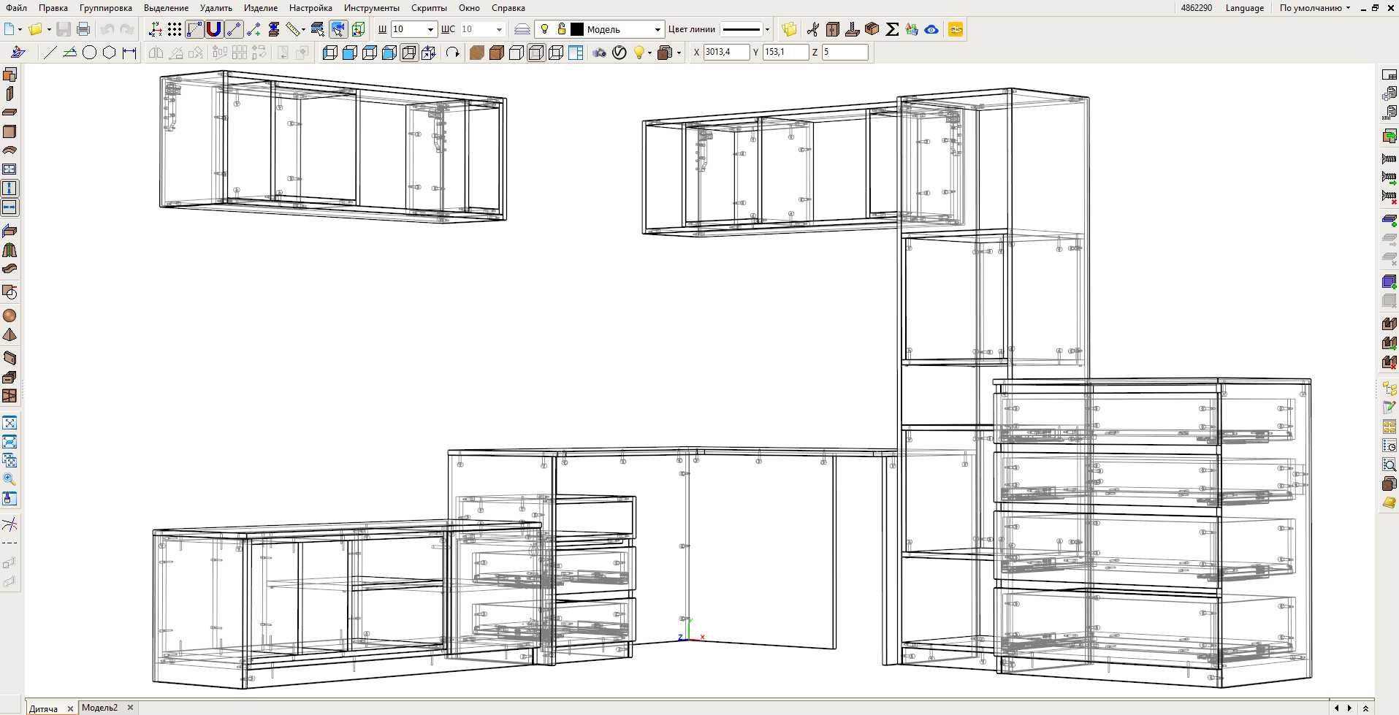Screen dimensions: 1399x715
Task: Expand the new document dropdown arrow
Action: [21, 29]
